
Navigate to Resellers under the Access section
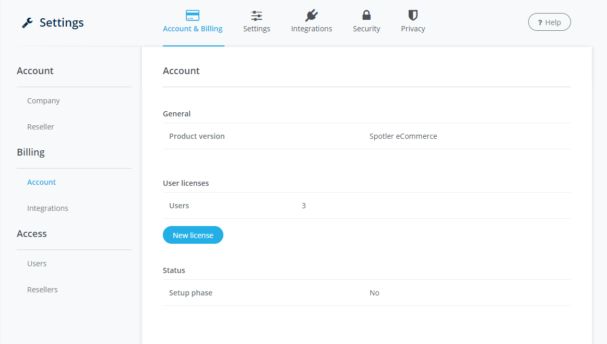pos(42,290)
